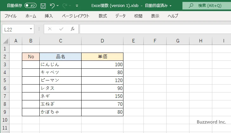Select column D header
The height and width of the screenshot is (133, 231).
coord(102,41)
